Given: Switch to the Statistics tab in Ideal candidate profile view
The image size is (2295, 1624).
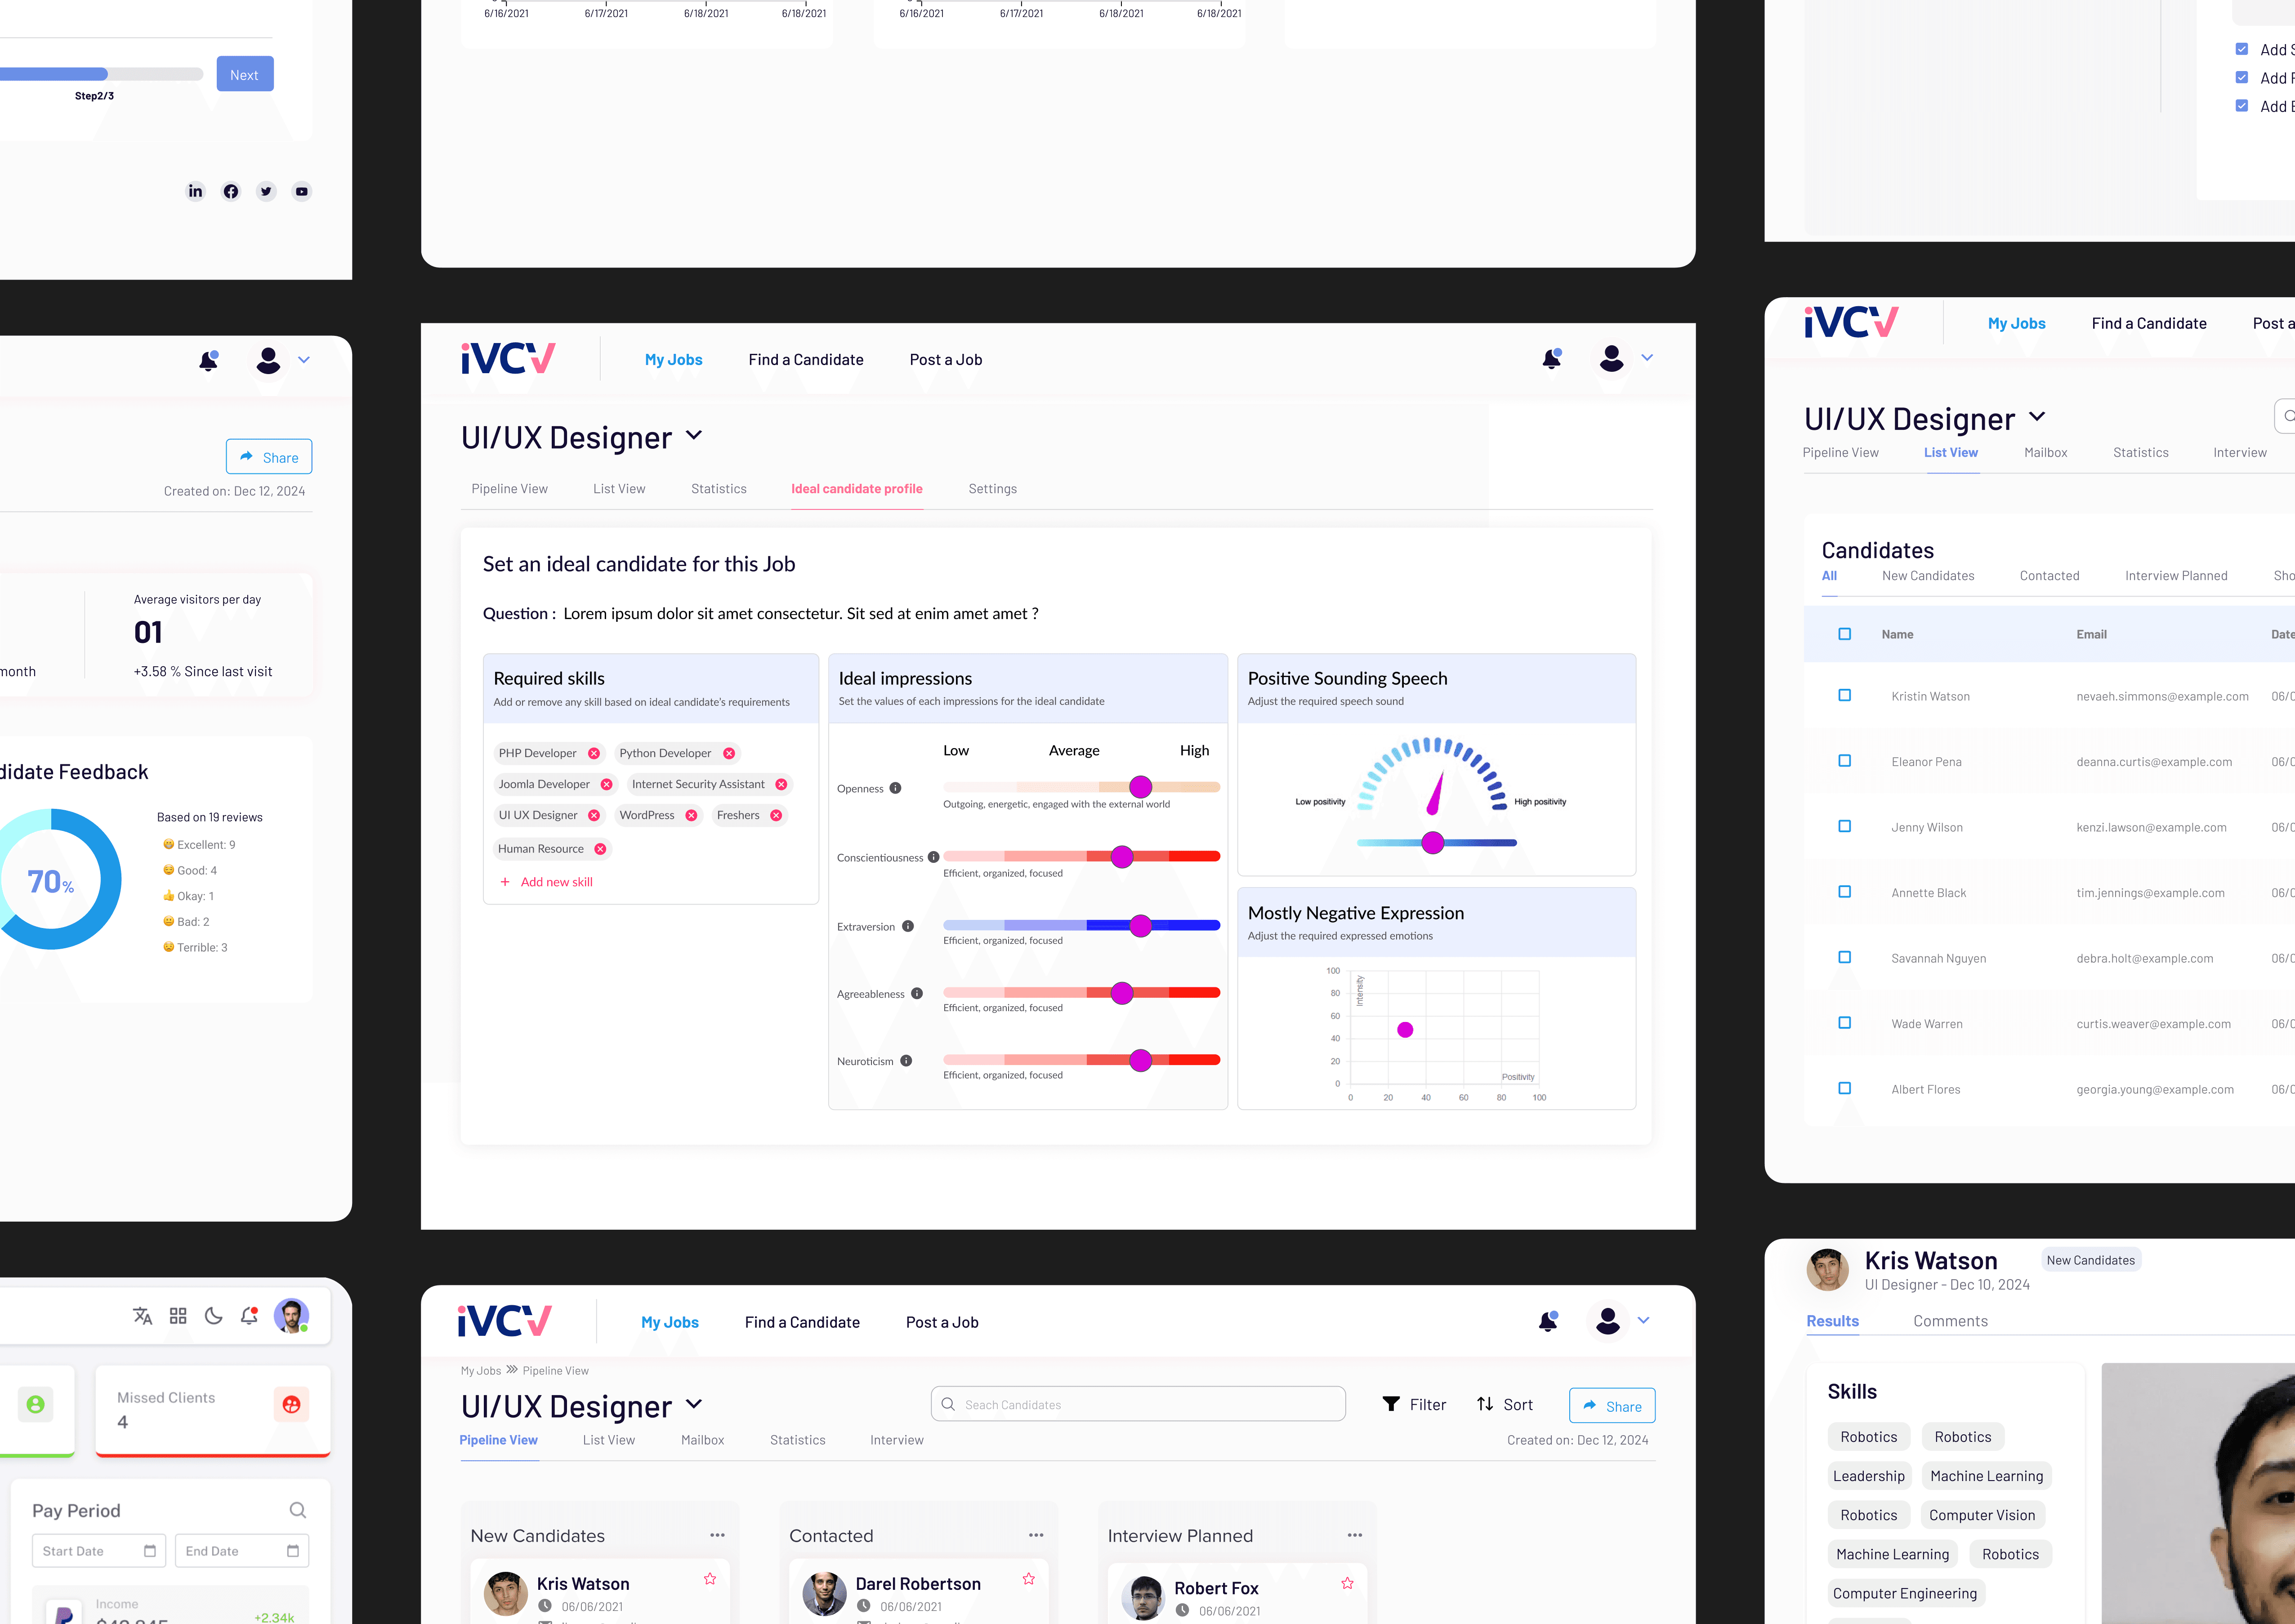Looking at the screenshot, I should (x=718, y=489).
